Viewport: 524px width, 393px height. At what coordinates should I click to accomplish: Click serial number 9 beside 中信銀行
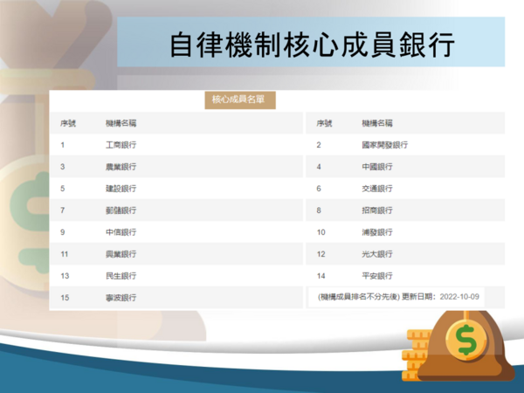63,232
